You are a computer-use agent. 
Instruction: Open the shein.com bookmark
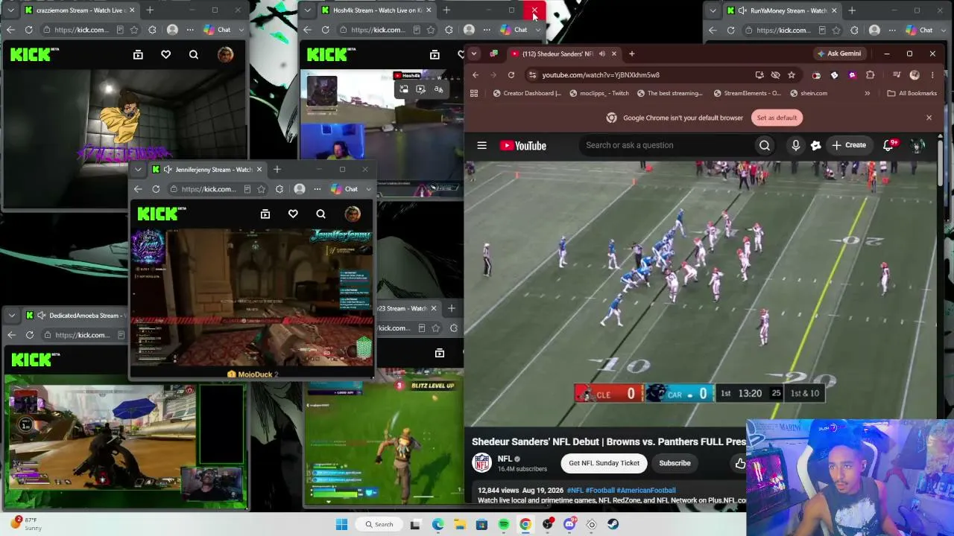click(x=808, y=94)
